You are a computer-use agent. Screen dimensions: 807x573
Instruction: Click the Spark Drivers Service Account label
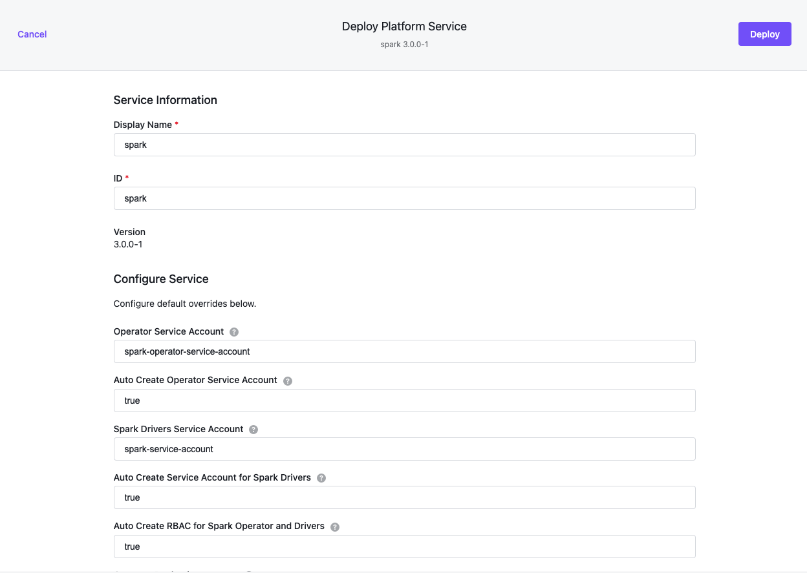(x=178, y=429)
